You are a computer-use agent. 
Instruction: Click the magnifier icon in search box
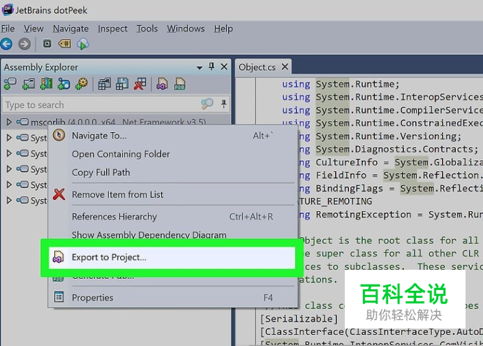click(207, 103)
